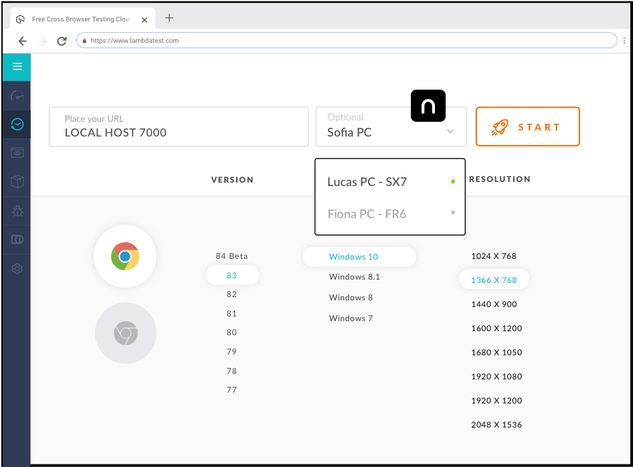Open the bug issue-tracker icon in sidebar

tap(16, 211)
